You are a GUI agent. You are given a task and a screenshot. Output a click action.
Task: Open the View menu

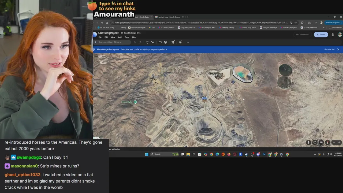click(113, 37)
